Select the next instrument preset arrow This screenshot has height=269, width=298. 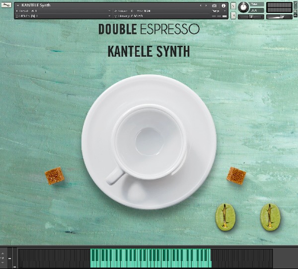(206, 5)
